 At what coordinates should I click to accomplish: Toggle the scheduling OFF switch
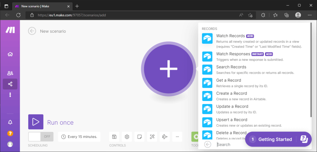click(41, 137)
